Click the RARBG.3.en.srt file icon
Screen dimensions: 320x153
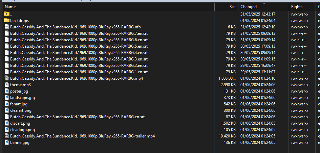click(7, 59)
